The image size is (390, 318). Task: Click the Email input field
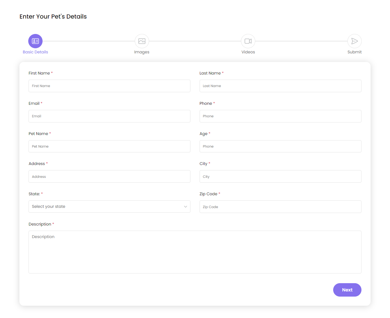[109, 116]
